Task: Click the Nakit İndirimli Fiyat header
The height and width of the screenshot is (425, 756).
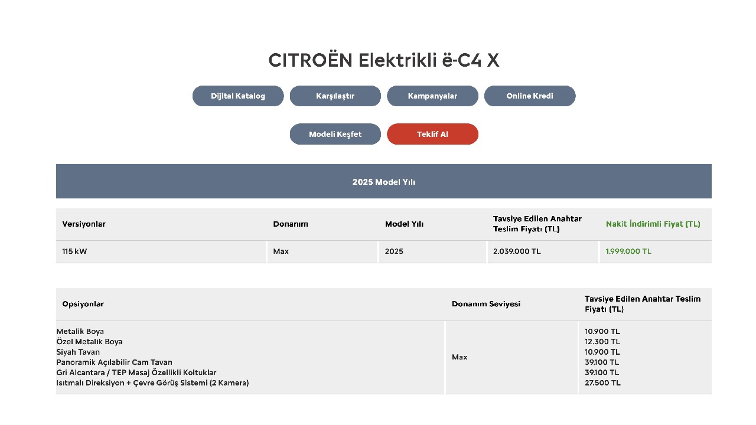Action: (x=653, y=224)
